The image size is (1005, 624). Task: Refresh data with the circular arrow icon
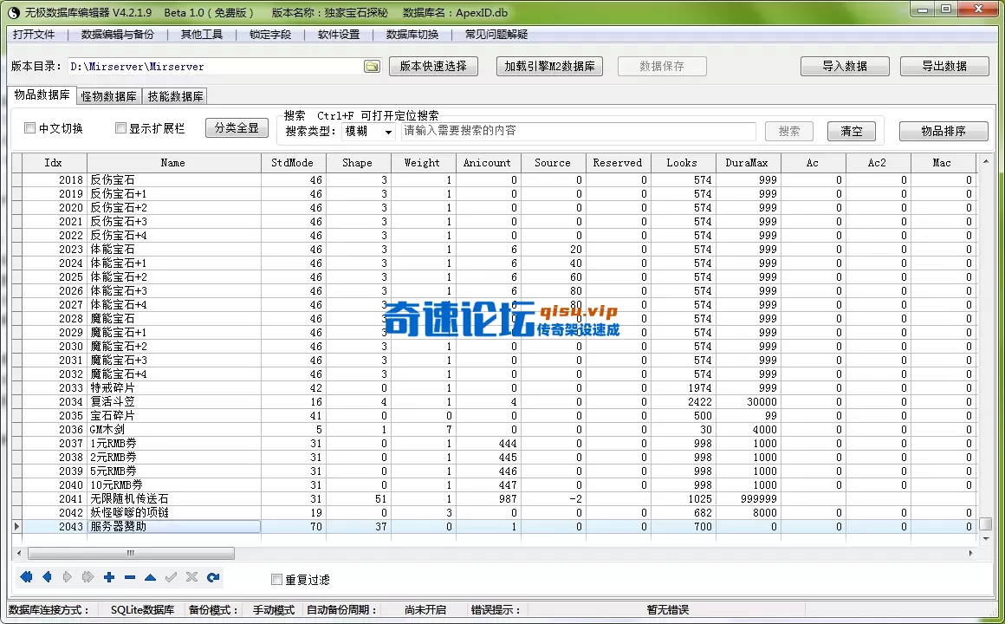pos(213,577)
